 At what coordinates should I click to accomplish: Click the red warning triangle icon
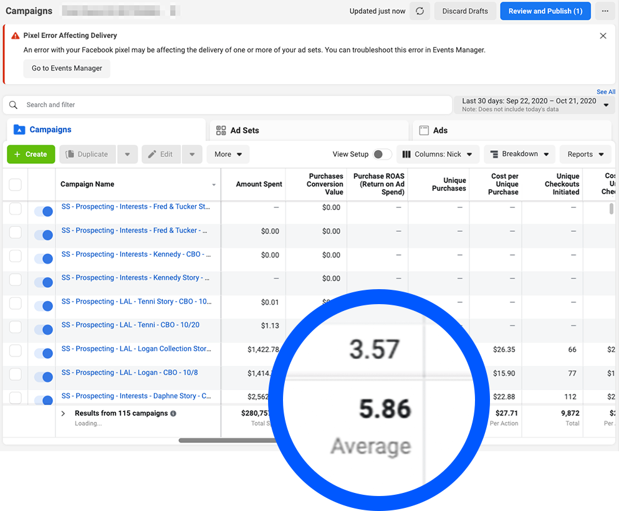[x=16, y=36]
